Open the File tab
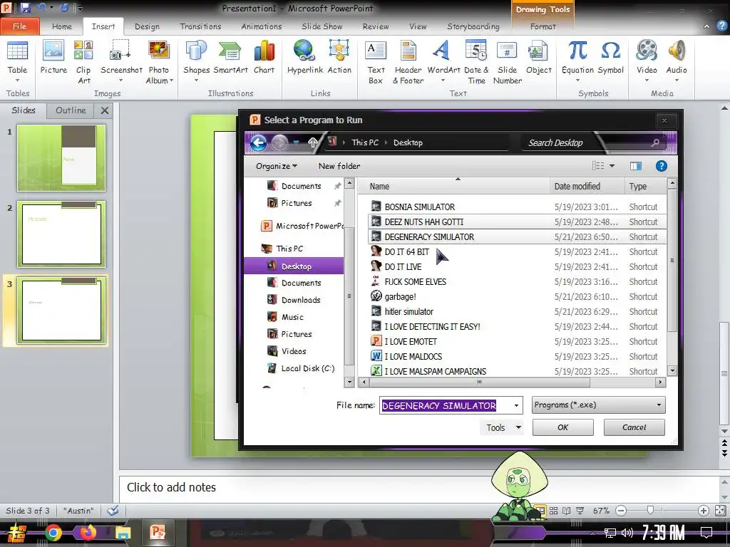The height and width of the screenshot is (547, 730). tap(19, 26)
